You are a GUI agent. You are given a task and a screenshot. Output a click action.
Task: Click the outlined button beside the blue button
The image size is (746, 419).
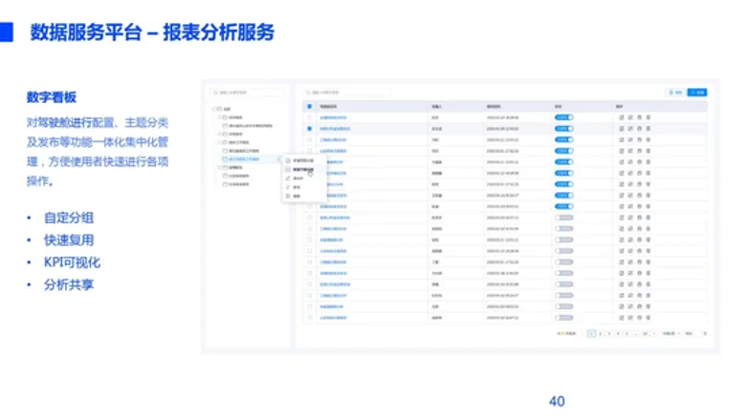click(x=675, y=93)
